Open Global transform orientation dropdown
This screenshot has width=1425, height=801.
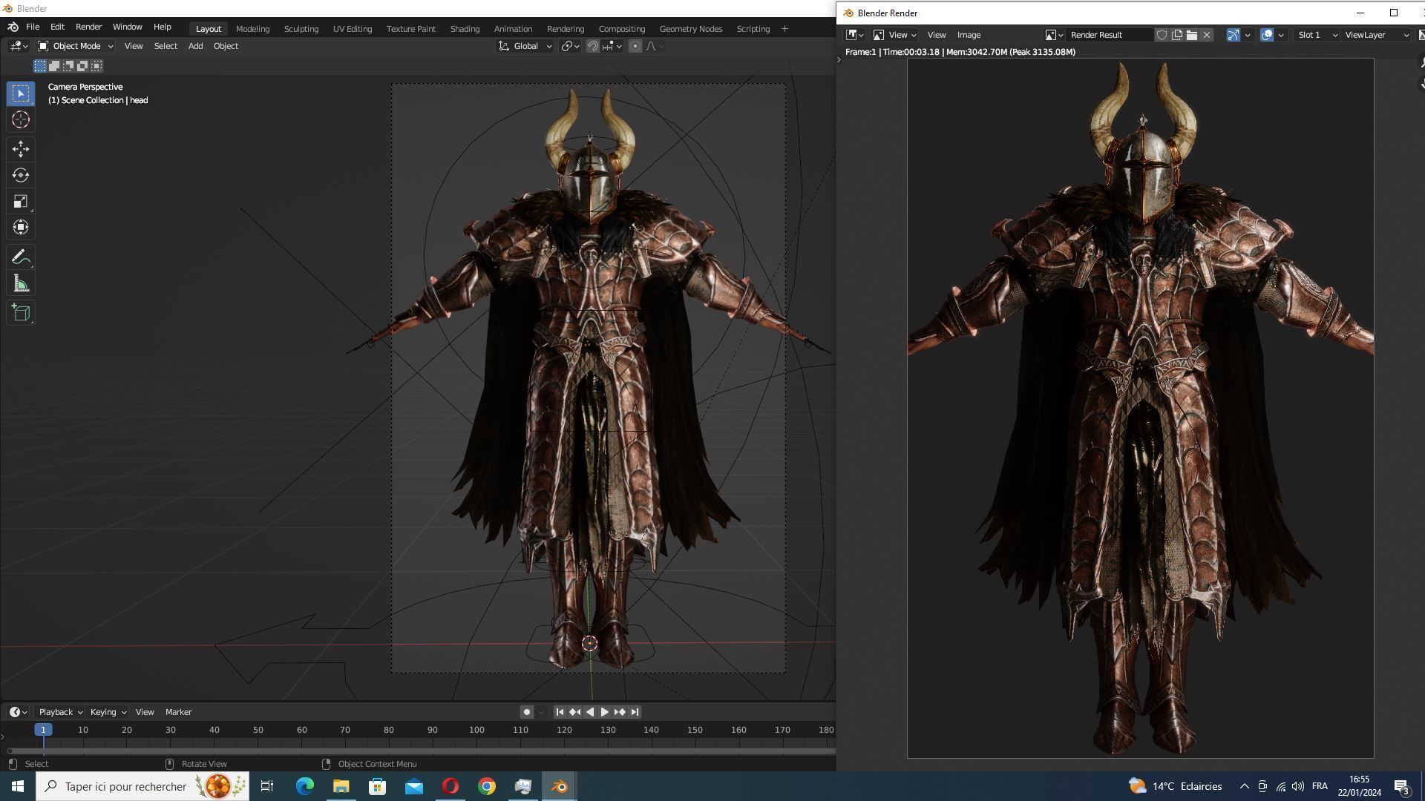(x=525, y=46)
